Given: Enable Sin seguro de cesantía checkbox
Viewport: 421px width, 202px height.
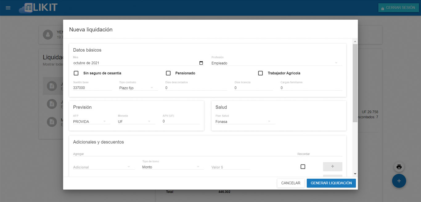Looking at the screenshot, I should [x=76, y=73].
